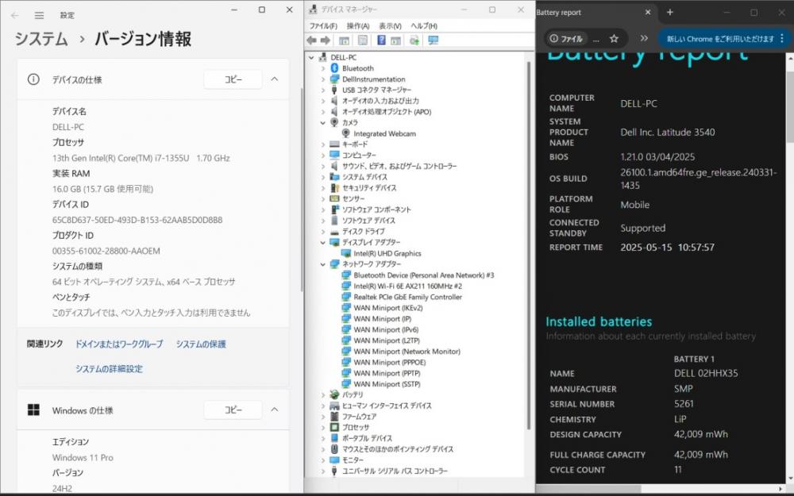Toggle console tree icon in Device Manager toolbar

click(344, 40)
